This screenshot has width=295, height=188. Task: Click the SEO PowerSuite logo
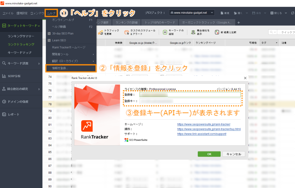tap(136, 140)
